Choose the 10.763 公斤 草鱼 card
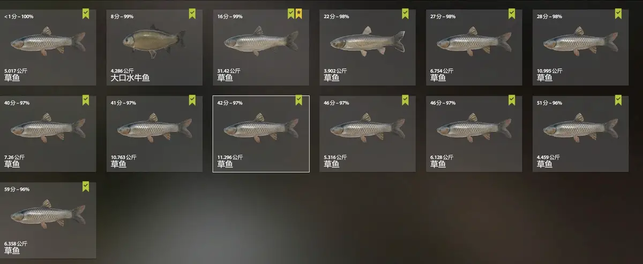The height and width of the screenshot is (264, 643). 154,134
